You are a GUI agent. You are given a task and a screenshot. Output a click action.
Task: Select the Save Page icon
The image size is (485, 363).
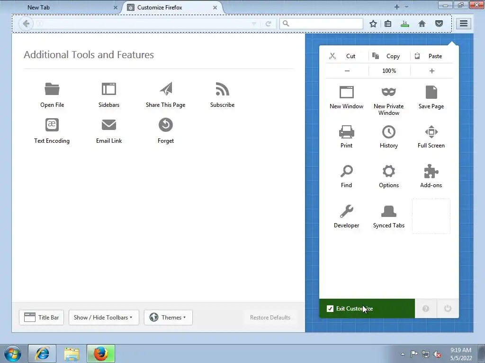coord(431,92)
